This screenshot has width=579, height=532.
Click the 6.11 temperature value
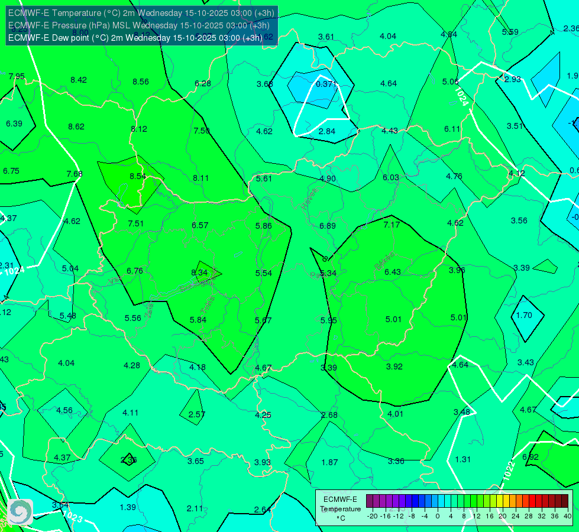(x=452, y=129)
